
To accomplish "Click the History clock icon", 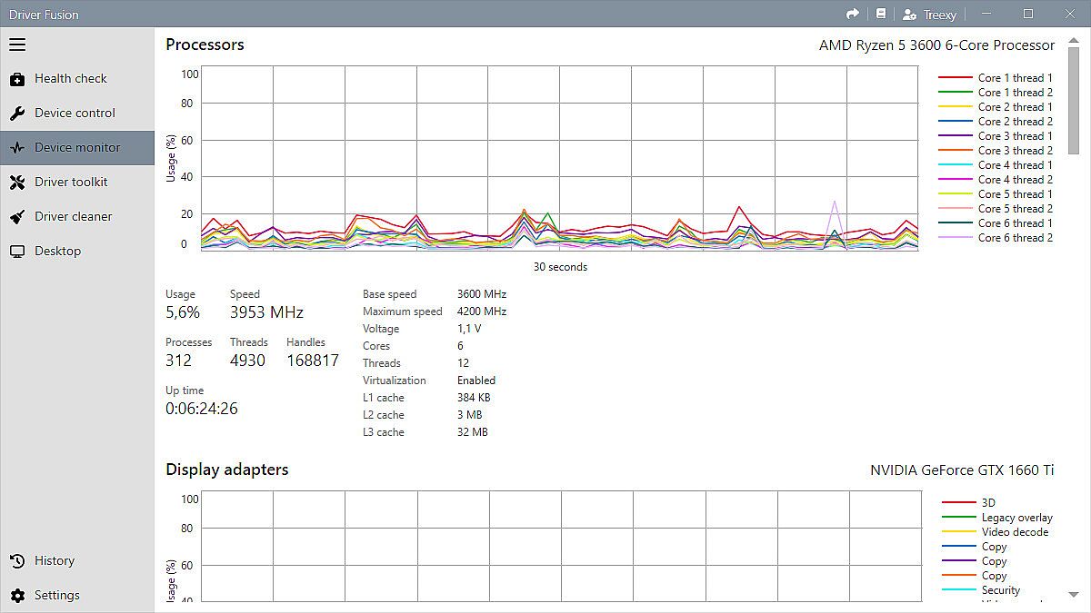I will pos(17,561).
